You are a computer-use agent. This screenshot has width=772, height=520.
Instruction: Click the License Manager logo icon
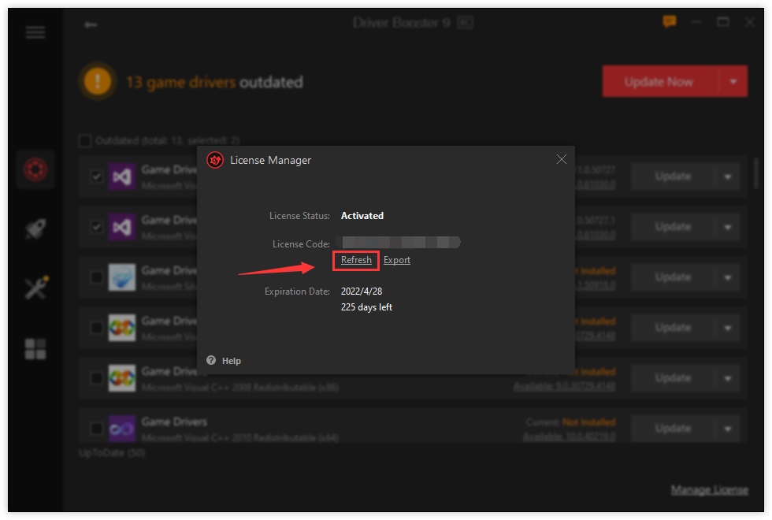[x=215, y=160]
